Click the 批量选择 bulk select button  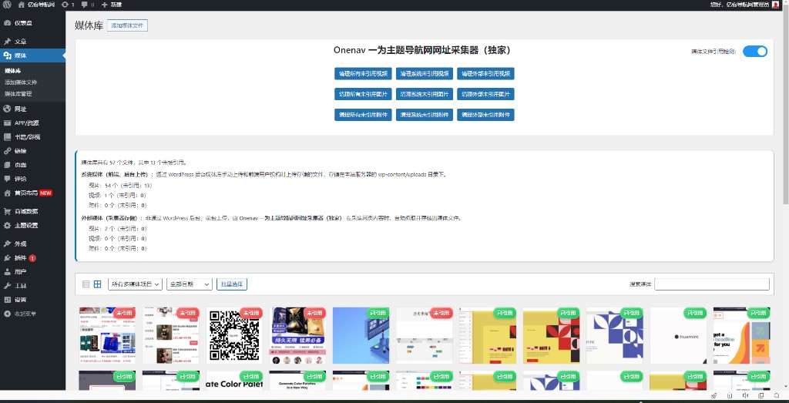point(232,284)
